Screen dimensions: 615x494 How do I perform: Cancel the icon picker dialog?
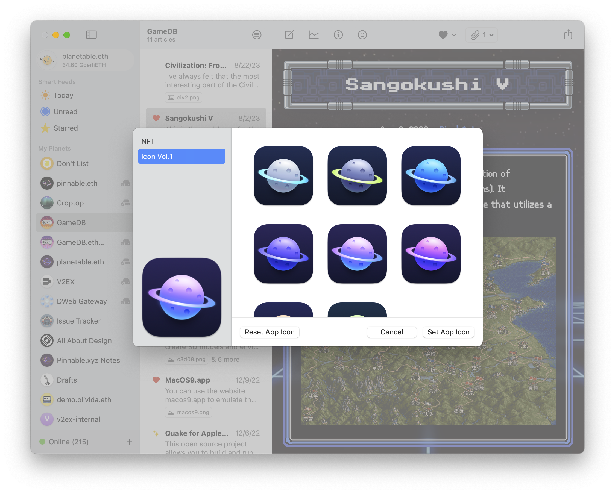[x=391, y=332]
